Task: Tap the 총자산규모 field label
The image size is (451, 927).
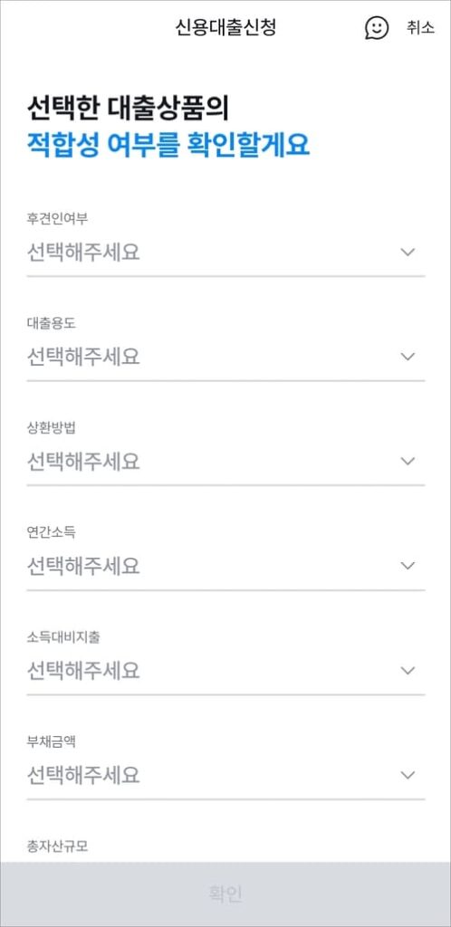Action: click(x=57, y=846)
